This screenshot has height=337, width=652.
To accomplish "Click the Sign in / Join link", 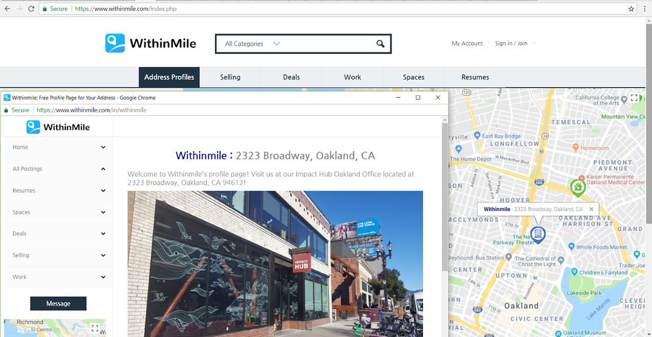I will pyautogui.click(x=511, y=43).
